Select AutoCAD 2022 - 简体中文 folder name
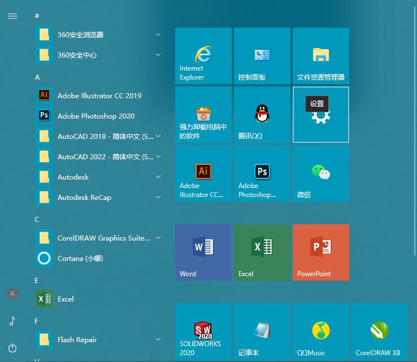The height and width of the screenshot is (362, 417). tap(105, 156)
